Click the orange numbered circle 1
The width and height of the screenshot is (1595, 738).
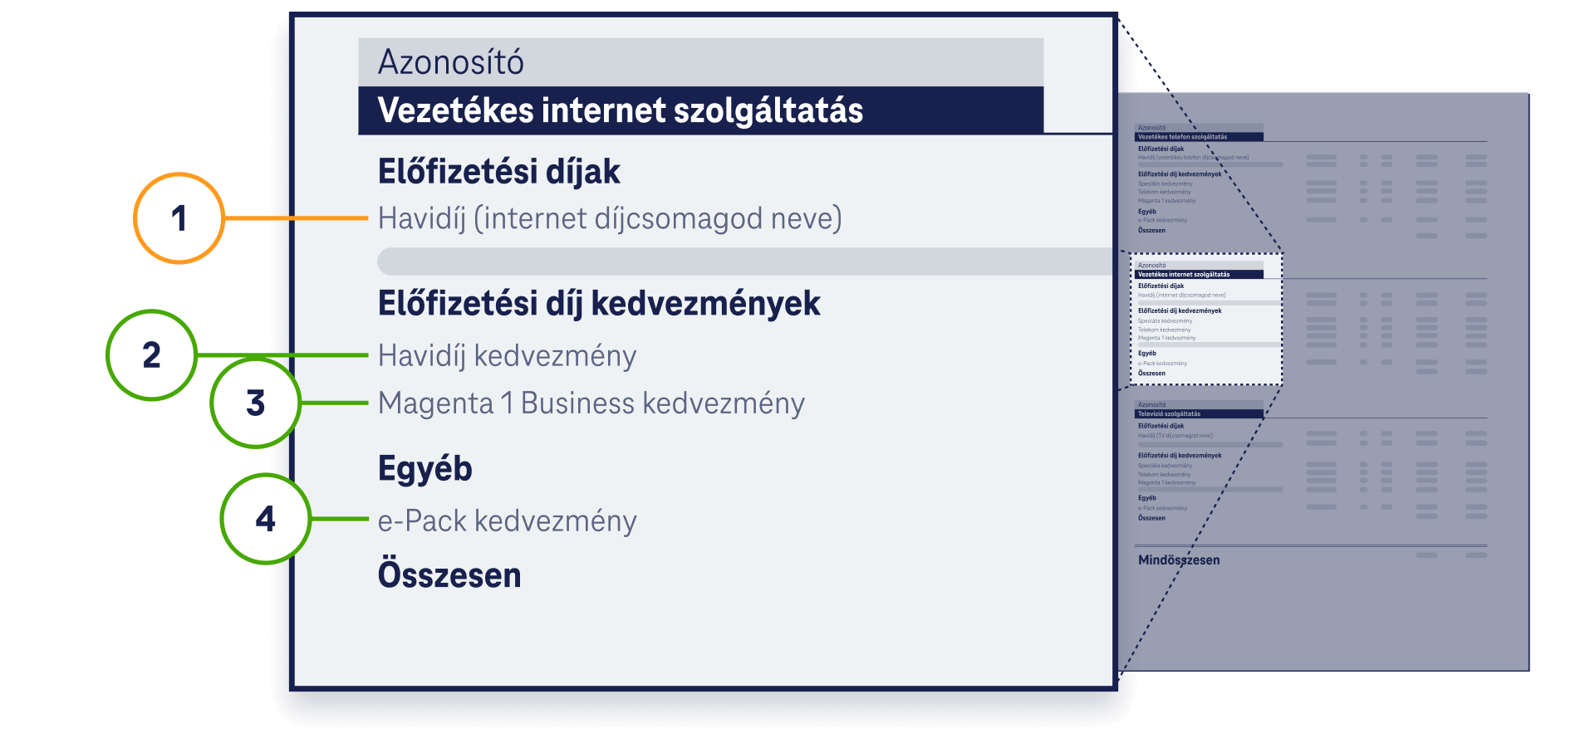tap(179, 218)
